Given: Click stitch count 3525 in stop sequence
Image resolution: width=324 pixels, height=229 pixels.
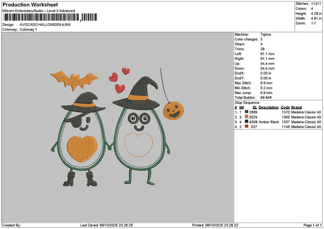Looking at the screenshot, I should pyautogui.click(x=253, y=117).
